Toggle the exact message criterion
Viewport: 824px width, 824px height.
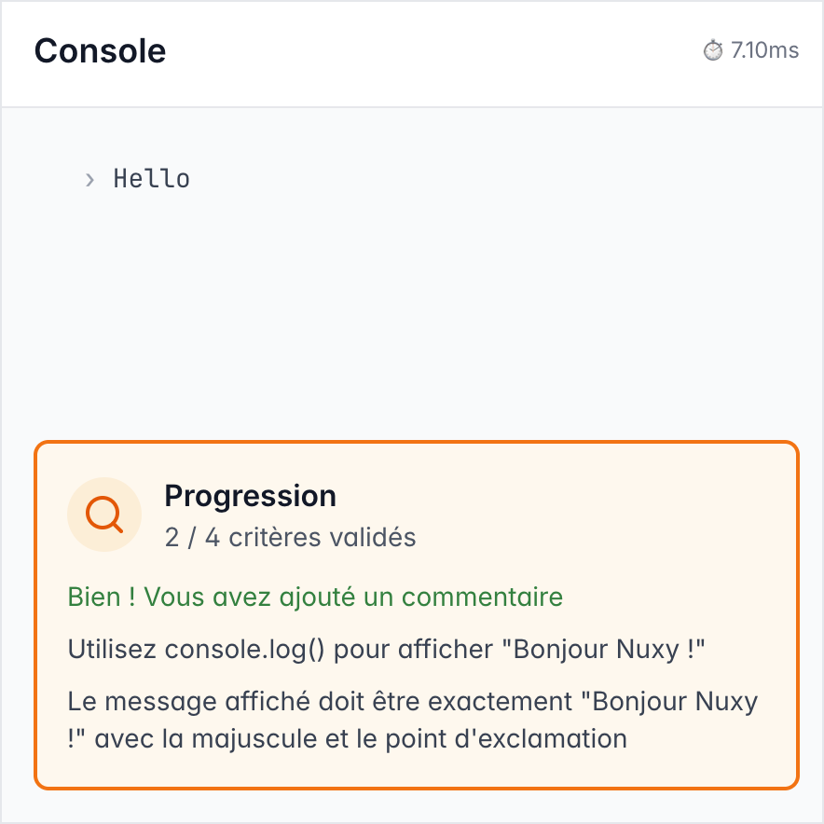tap(411, 720)
